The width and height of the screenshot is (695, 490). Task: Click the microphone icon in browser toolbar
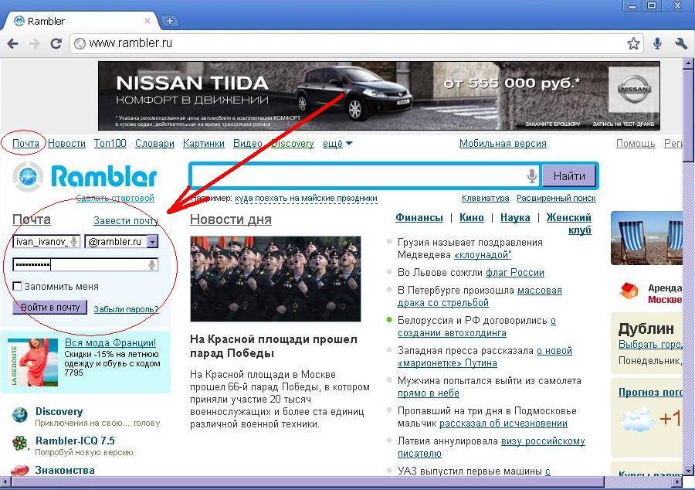(658, 43)
